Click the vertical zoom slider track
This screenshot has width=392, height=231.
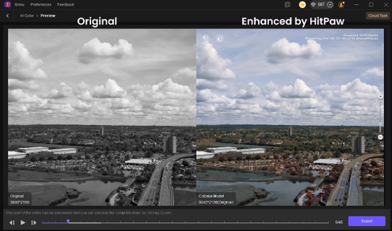380,116
